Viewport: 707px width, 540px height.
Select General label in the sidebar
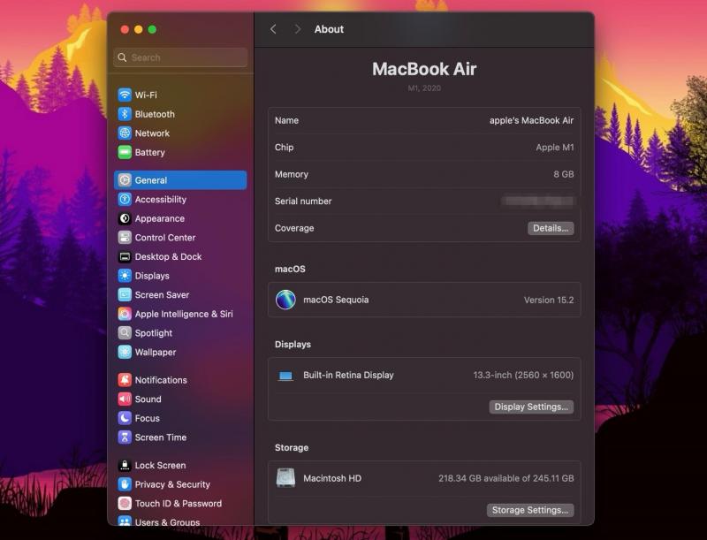click(x=150, y=180)
